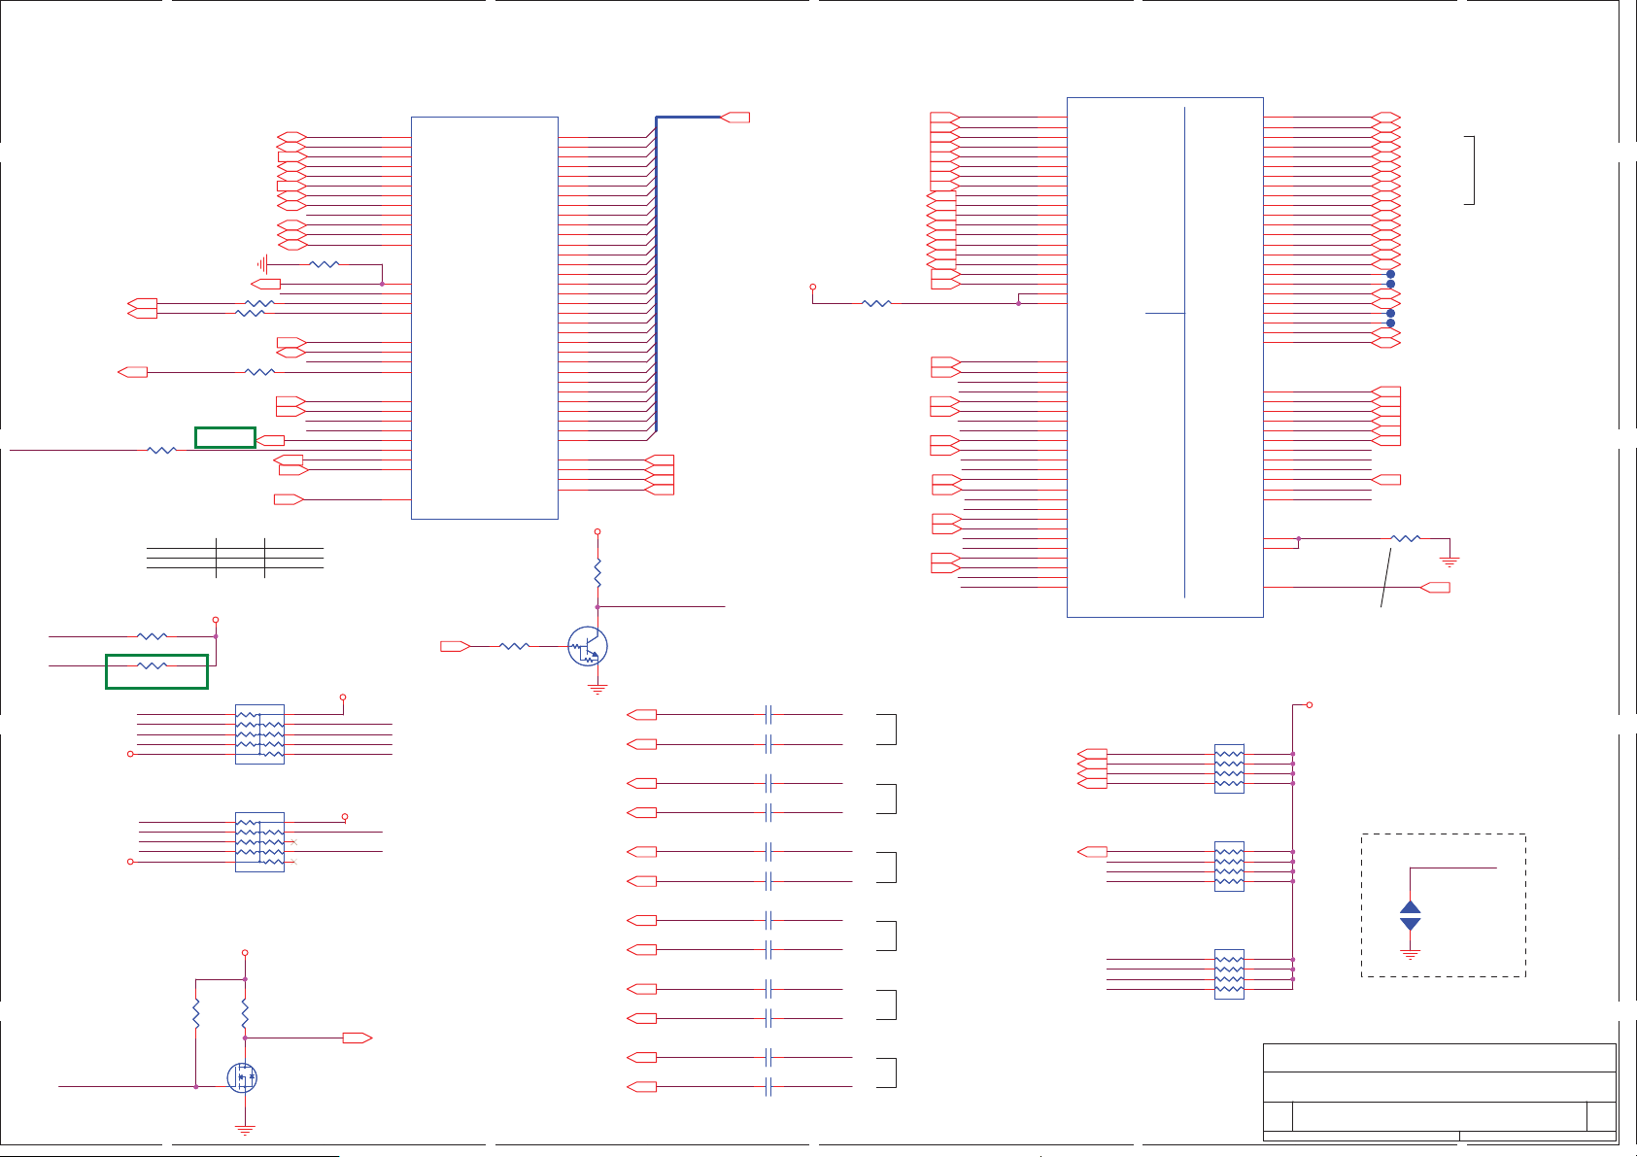Click the output port on the MOSFET drain net

pyautogui.click(x=358, y=1038)
